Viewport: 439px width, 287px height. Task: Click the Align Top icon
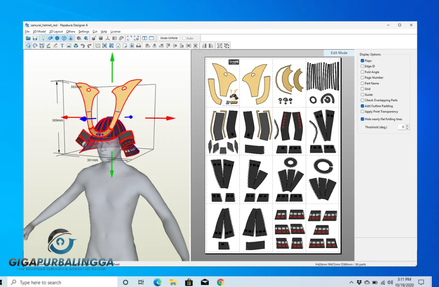pos(168,46)
